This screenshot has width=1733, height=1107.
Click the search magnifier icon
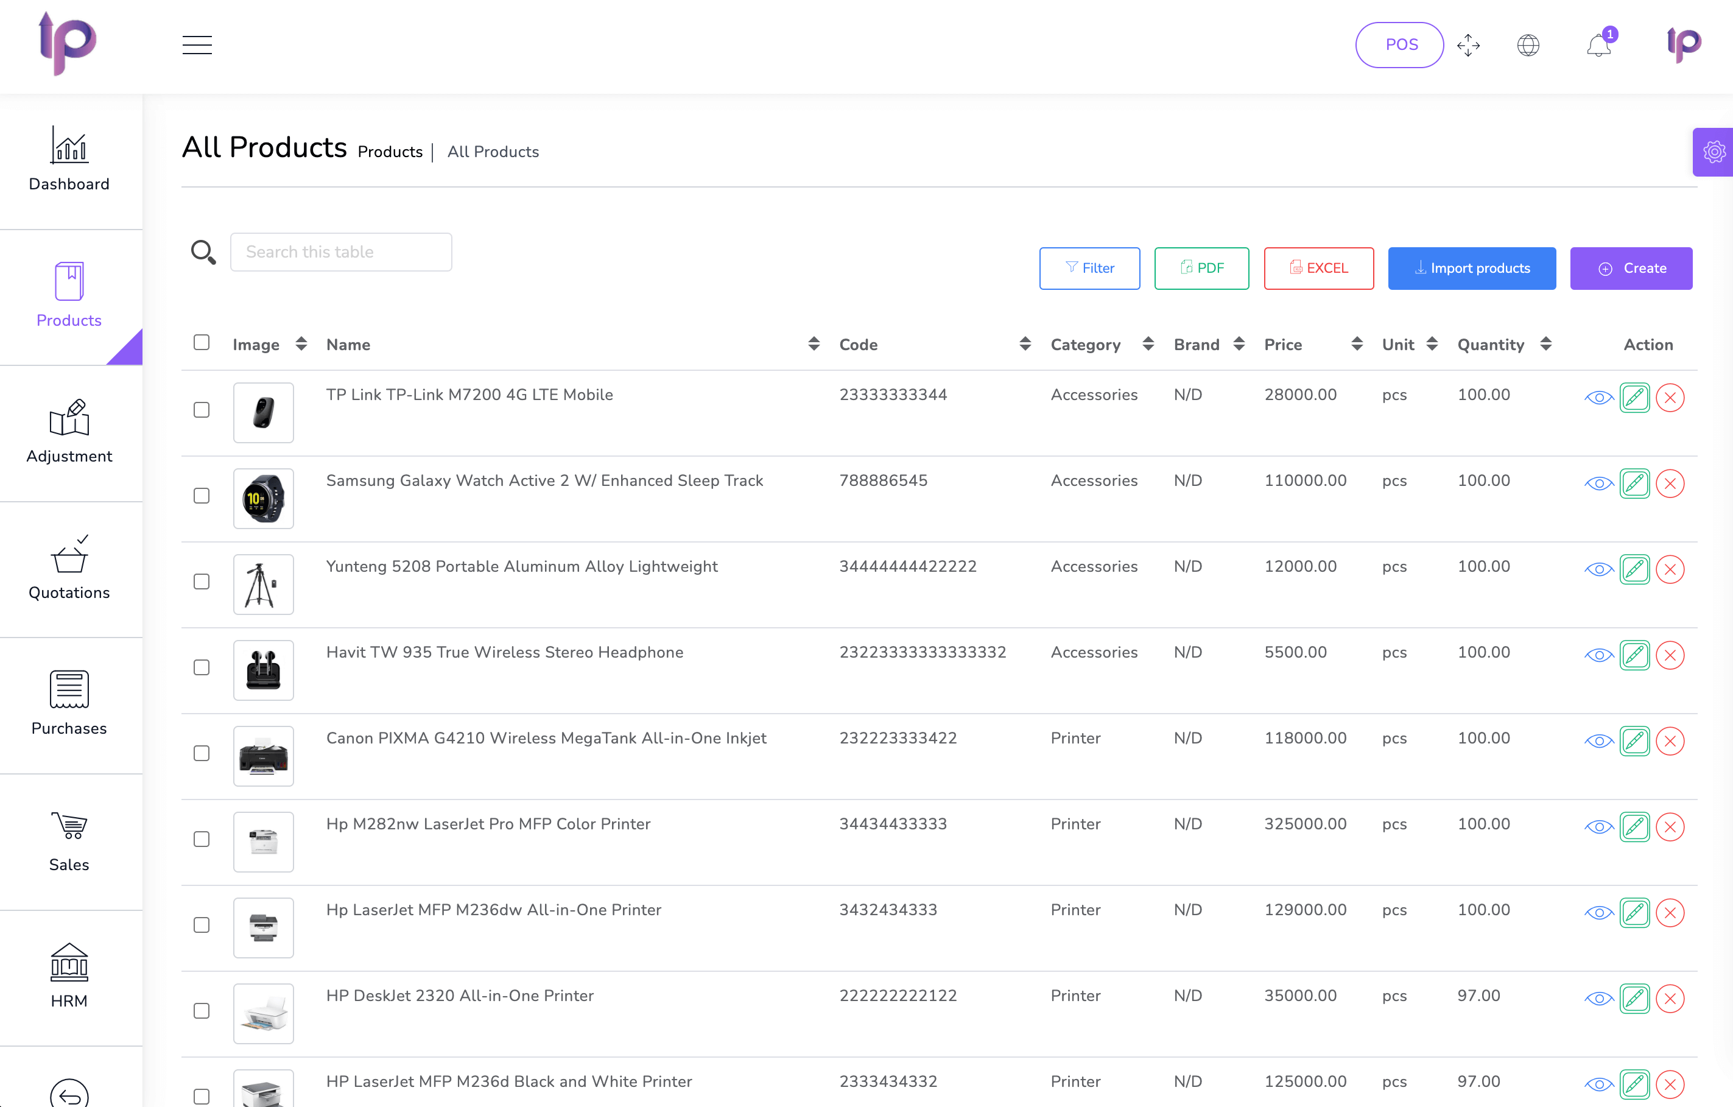coord(203,252)
